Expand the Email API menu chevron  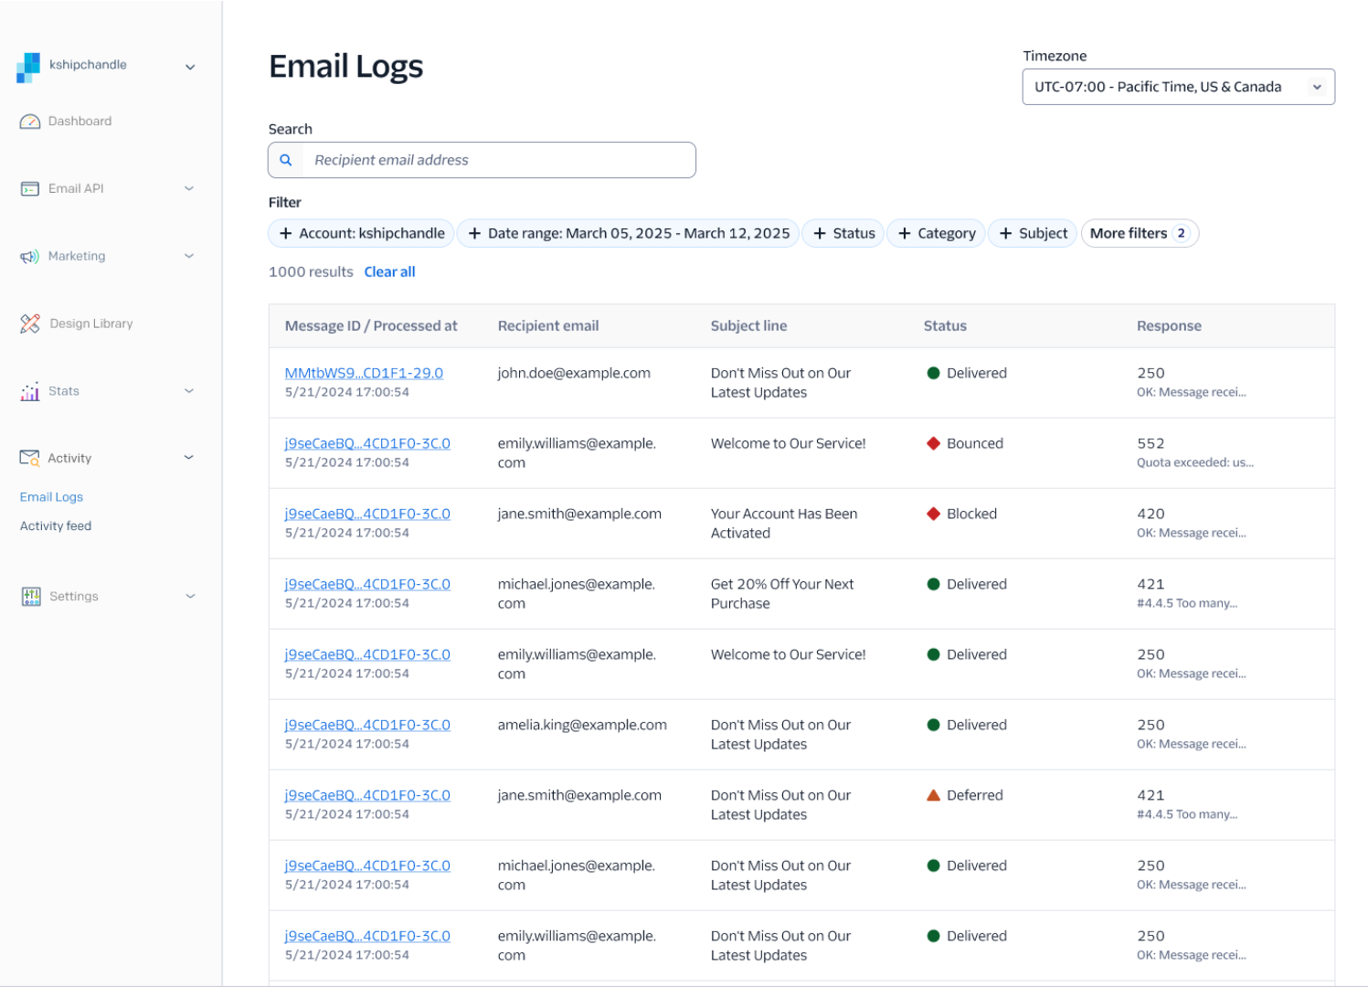189,189
